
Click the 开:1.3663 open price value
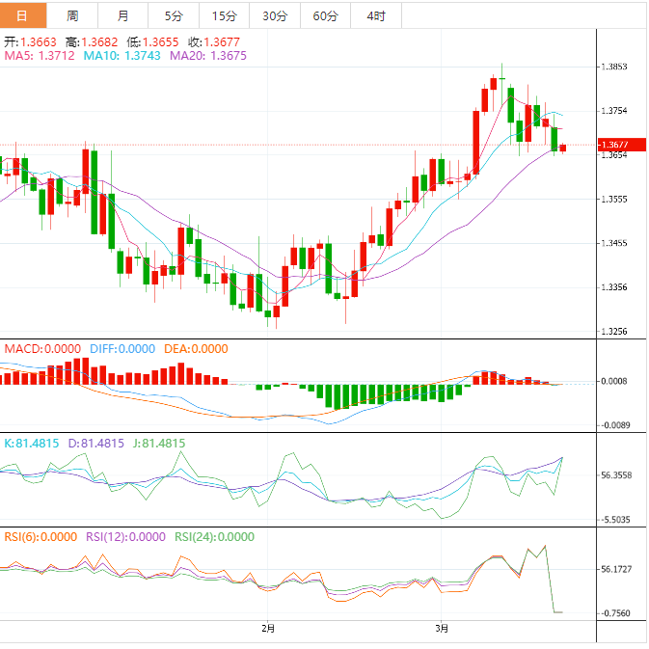[30, 41]
